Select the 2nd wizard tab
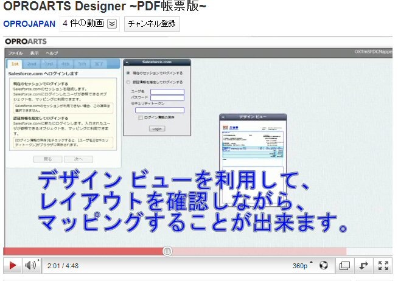Screen dimensions: 398x281 [32, 64]
